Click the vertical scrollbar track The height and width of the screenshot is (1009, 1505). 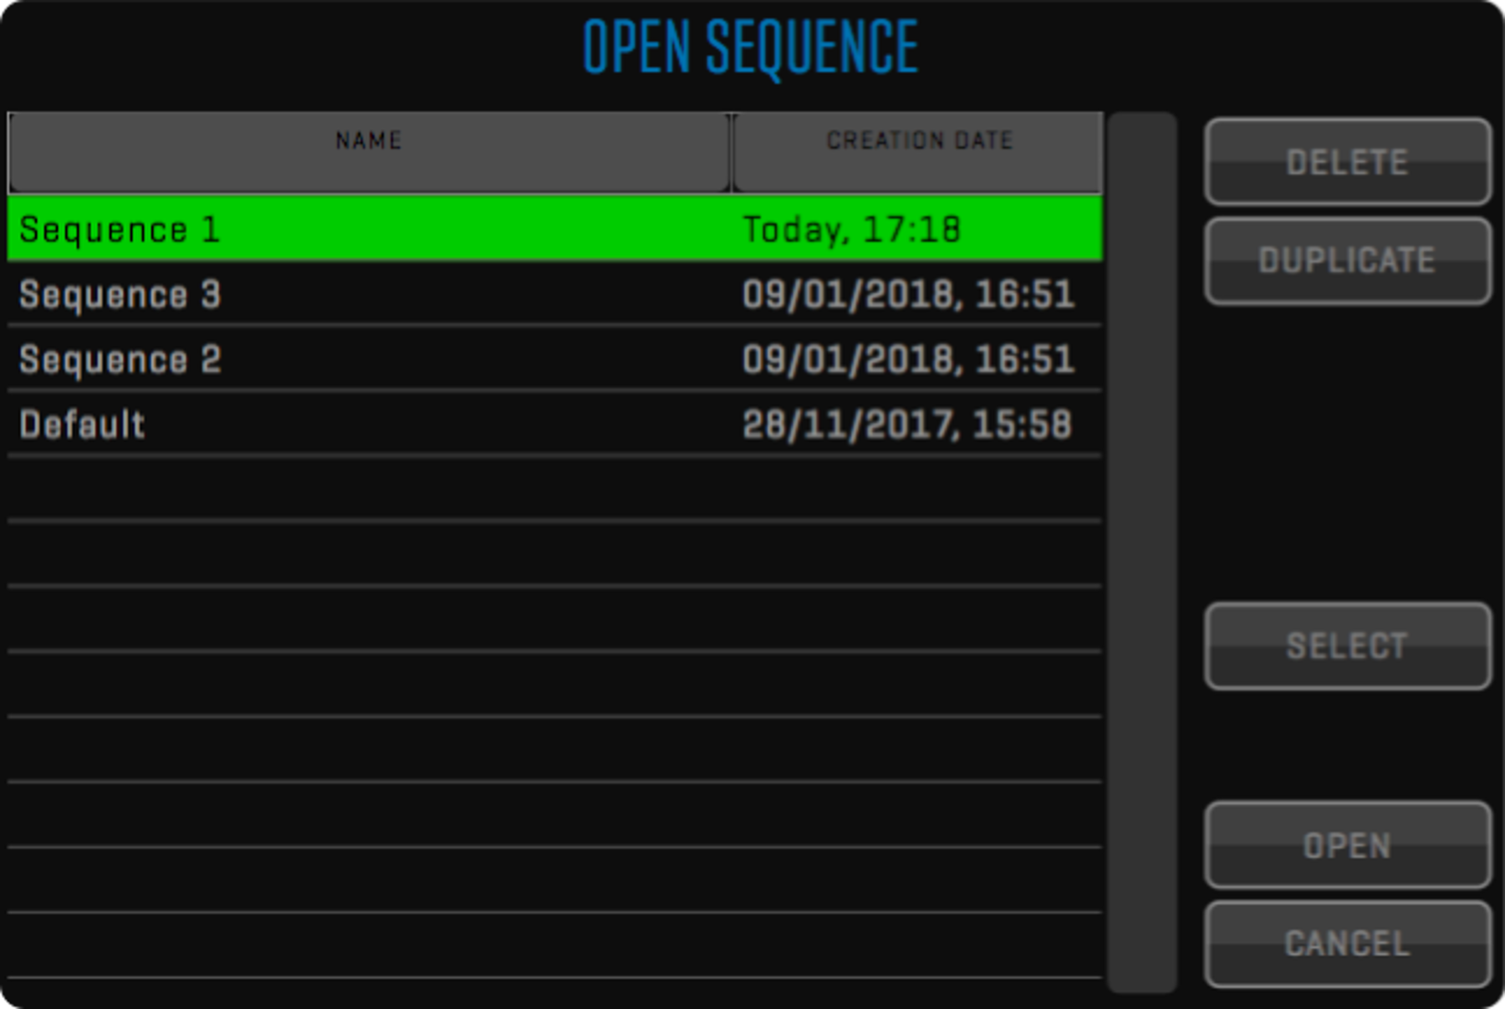[x=1142, y=552]
